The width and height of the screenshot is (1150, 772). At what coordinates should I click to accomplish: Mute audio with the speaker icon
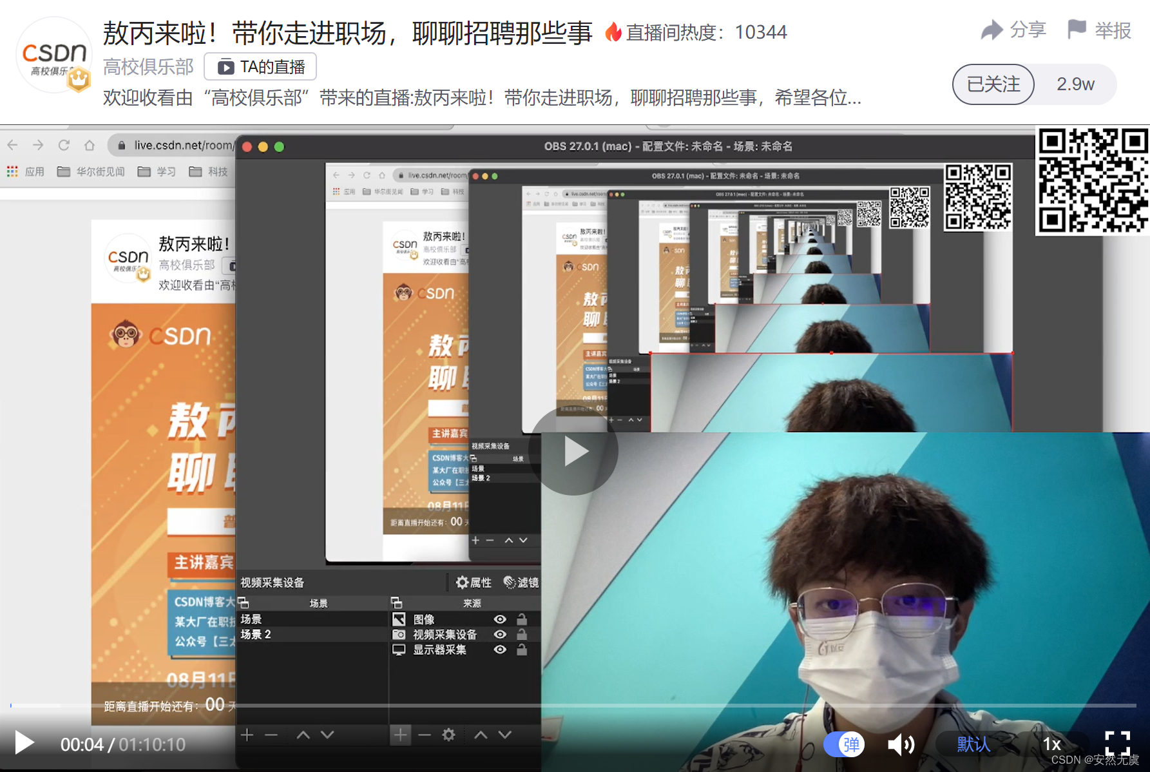coord(901,745)
